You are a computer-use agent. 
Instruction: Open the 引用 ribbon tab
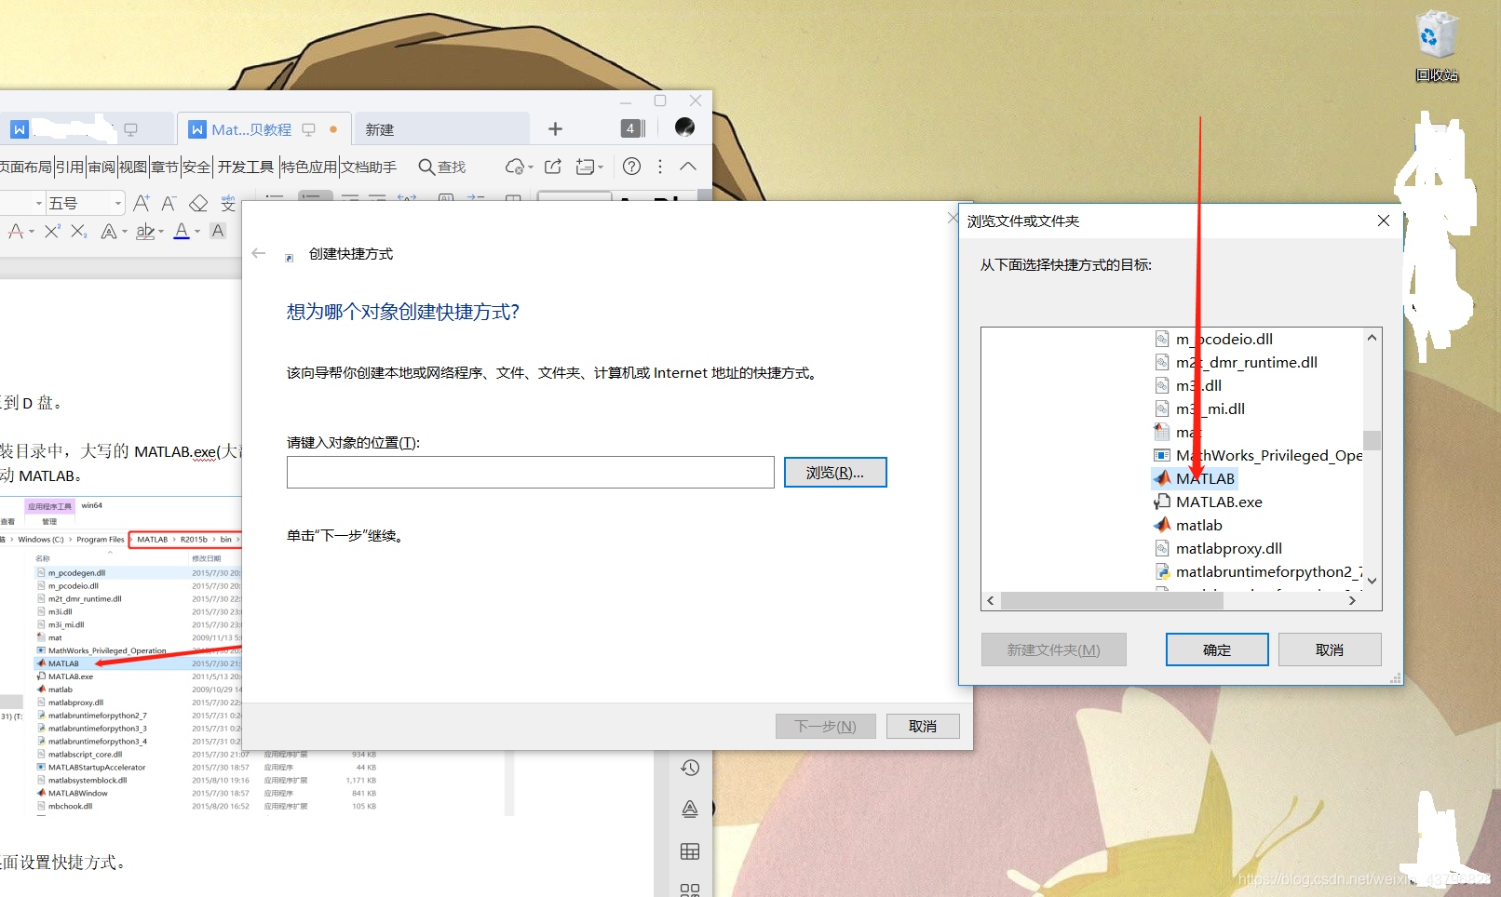pyautogui.click(x=70, y=167)
